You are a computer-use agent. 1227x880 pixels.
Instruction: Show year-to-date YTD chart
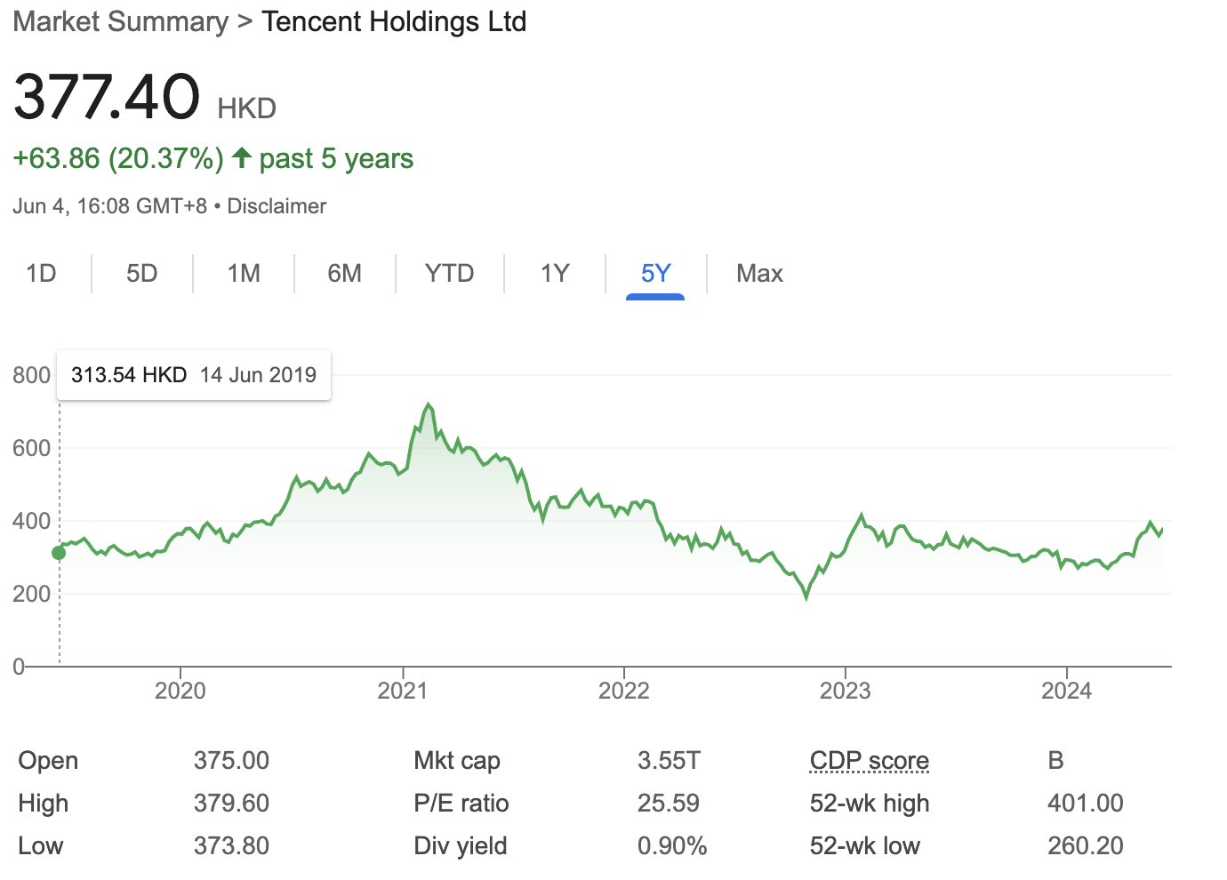450,273
